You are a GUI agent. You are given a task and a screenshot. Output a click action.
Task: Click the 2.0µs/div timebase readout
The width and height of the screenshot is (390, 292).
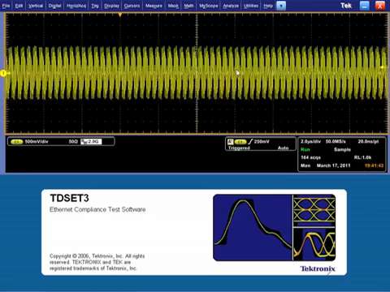(310, 141)
